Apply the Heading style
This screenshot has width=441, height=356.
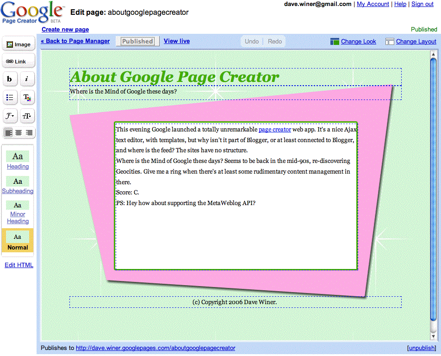pos(18,160)
